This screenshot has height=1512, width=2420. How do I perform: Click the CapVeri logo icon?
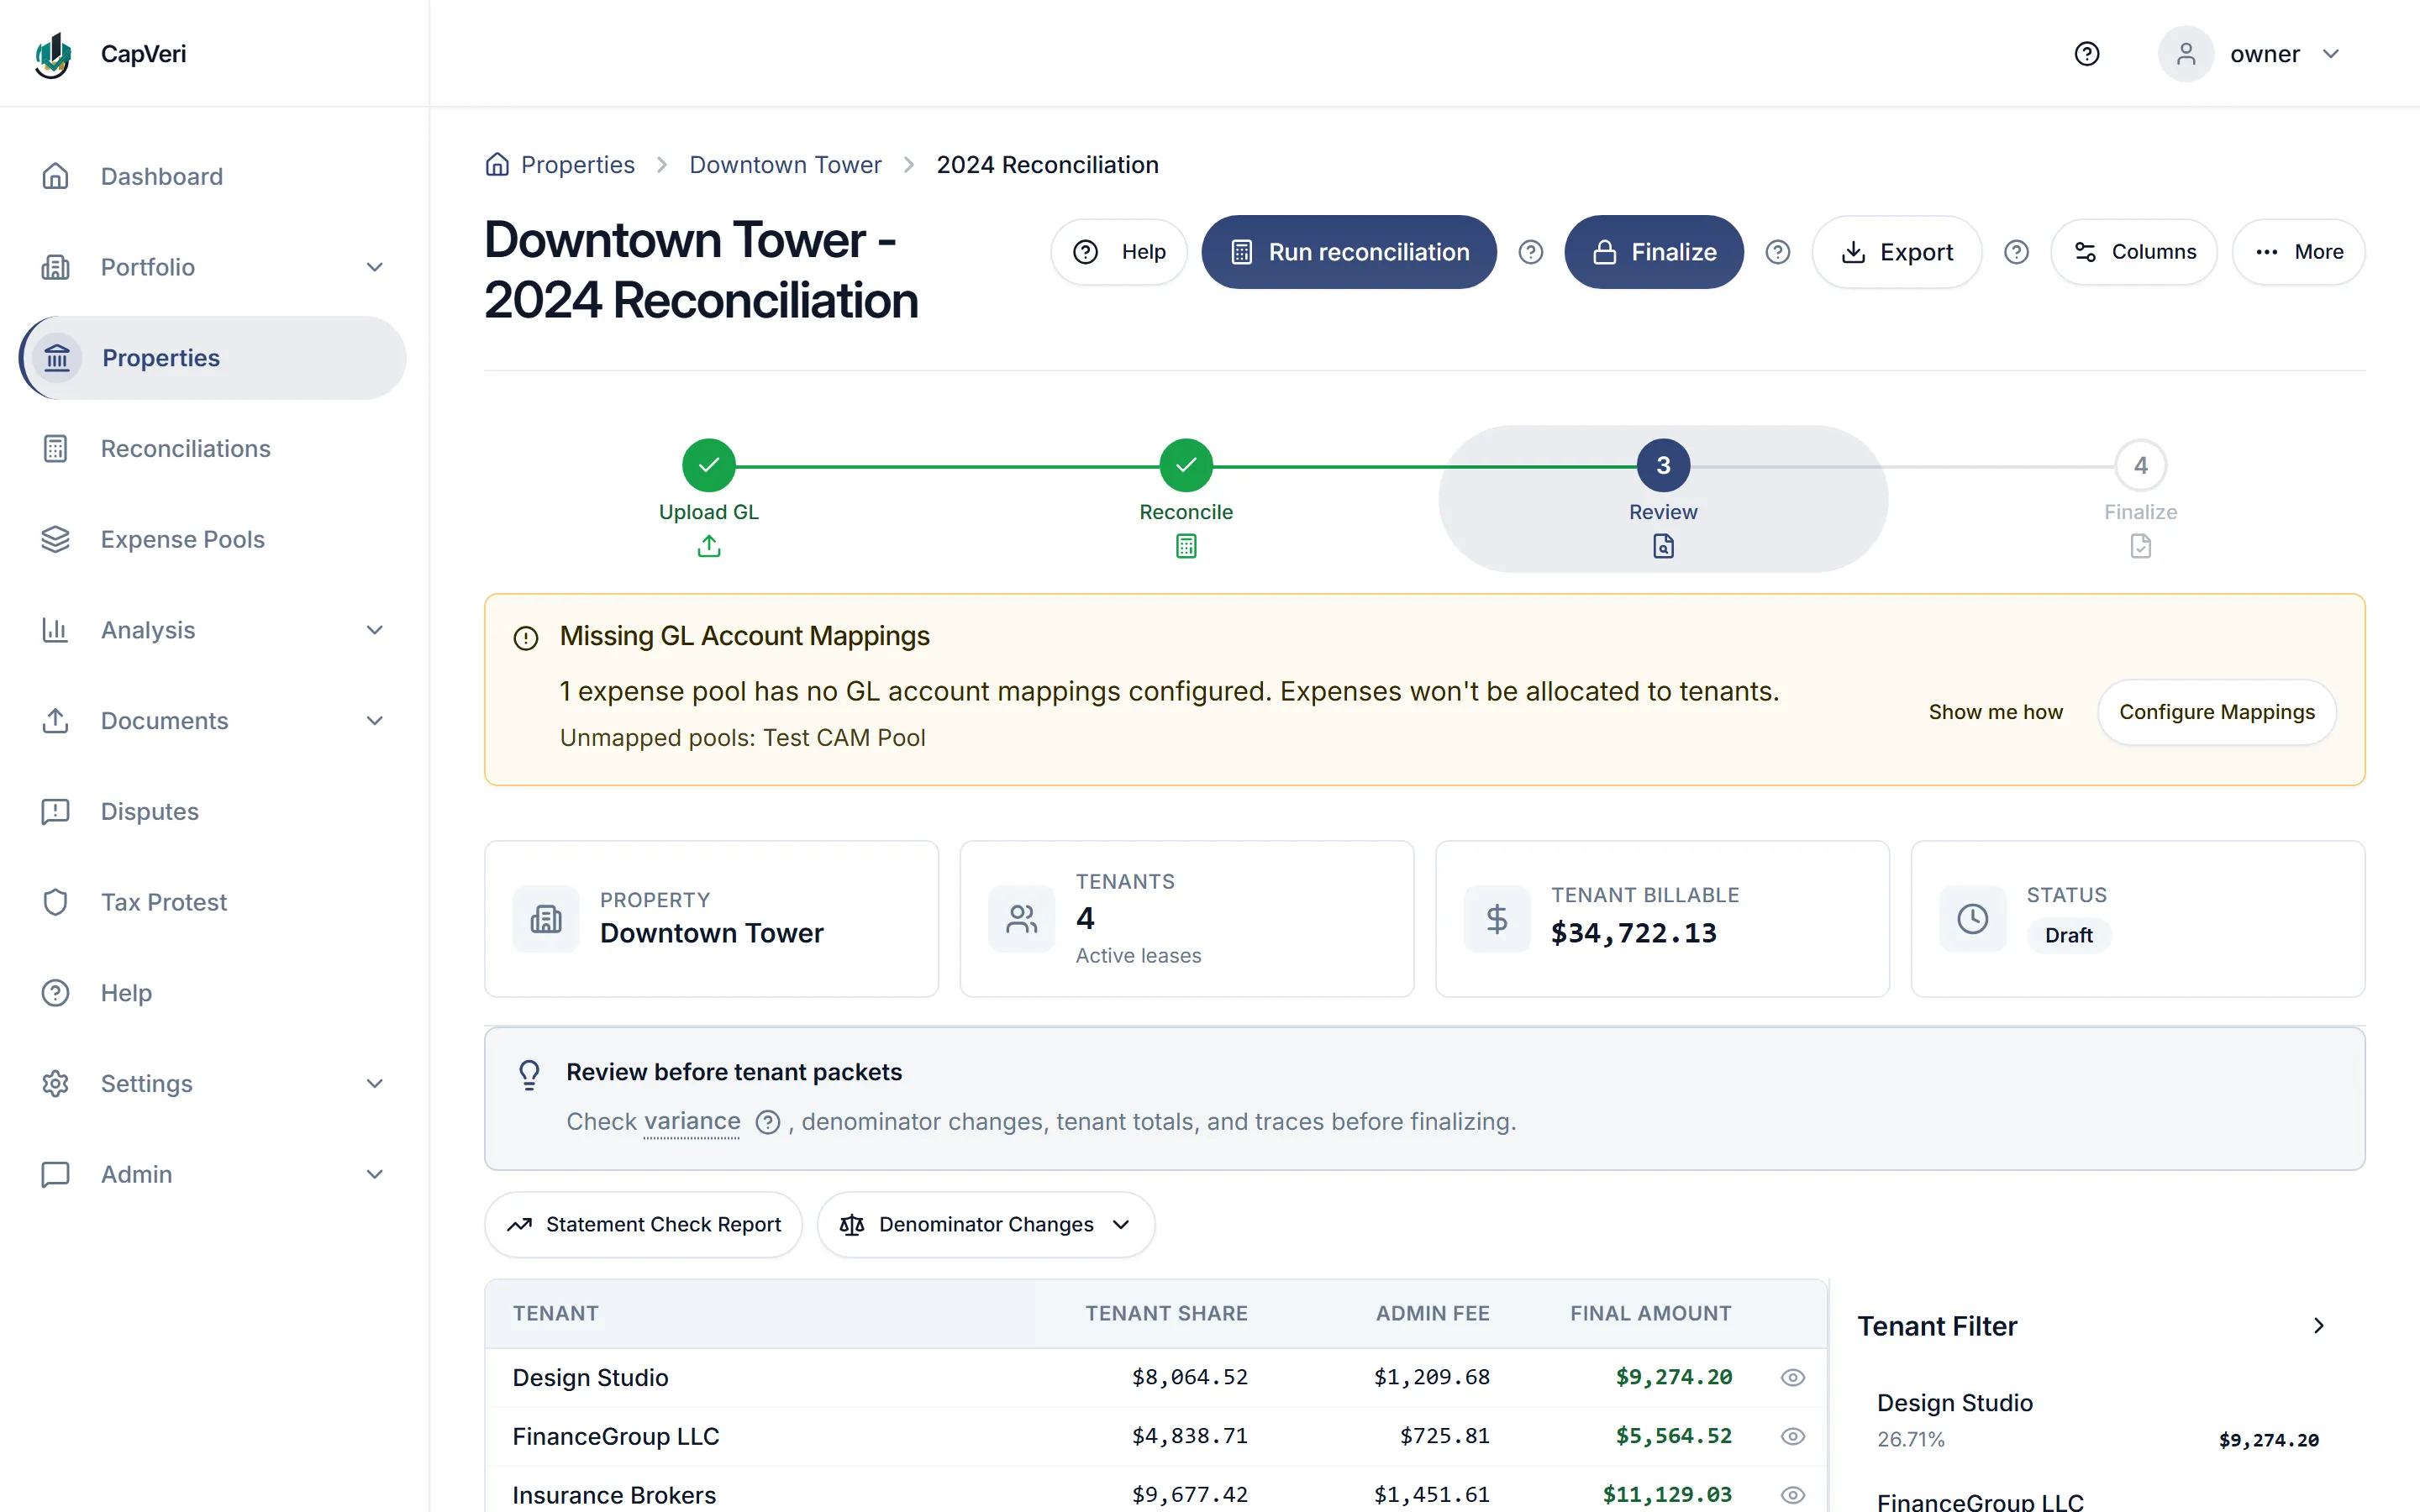point(53,54)
